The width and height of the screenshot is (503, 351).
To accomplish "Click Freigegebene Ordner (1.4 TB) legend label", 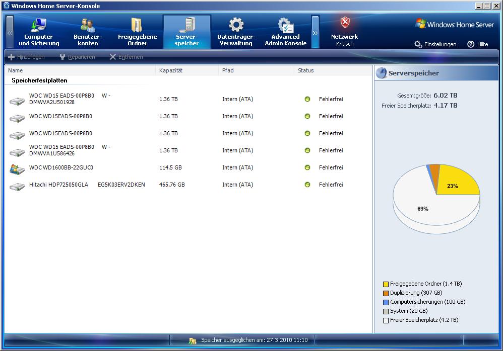I will [426, 284].
